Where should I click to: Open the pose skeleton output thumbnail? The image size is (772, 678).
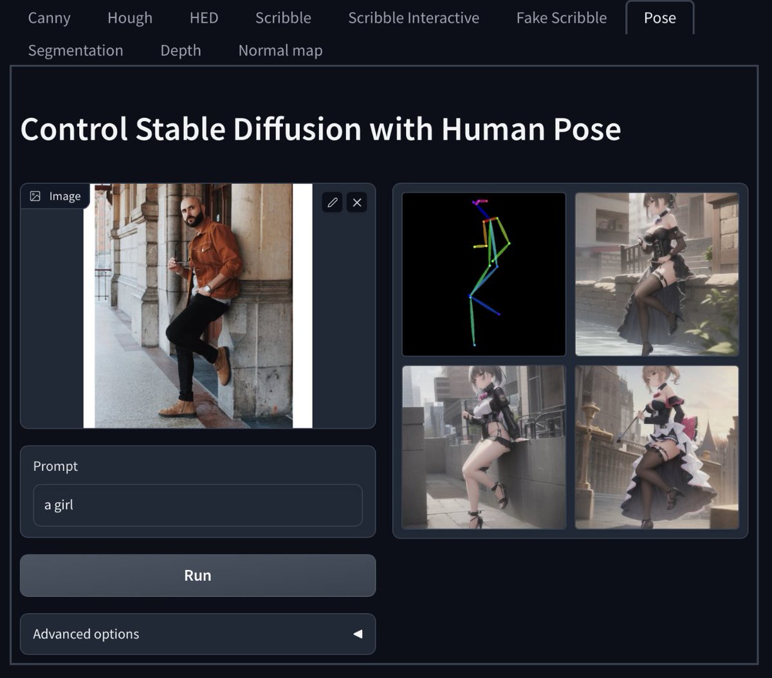coord(484,273)
